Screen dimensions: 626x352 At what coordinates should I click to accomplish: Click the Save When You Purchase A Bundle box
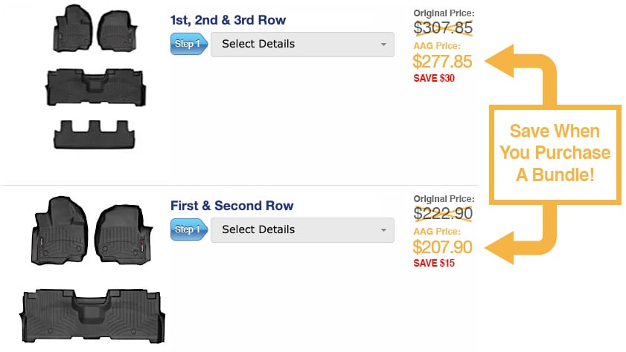point(555,154)
